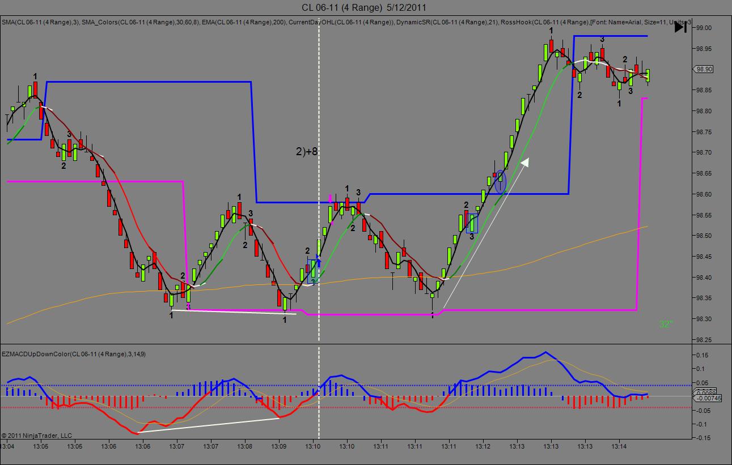Screen dimensions: 732x465
Task: Select the SMA indicator label string at top
Action: (346, 22)
